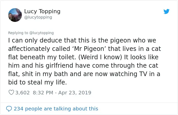Viewport: 178px width, 115px height.
Task: Click the tweet body text about Mr Pigeon
Action: [x=85, y=61]
